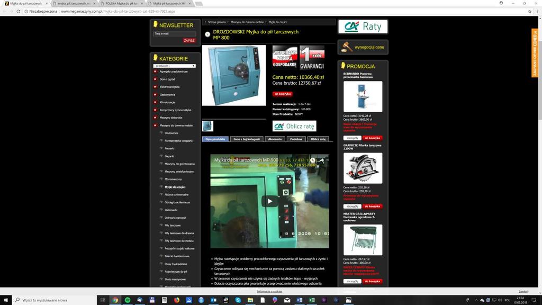Open Informacja o cookies link
This screenshot has width=542, height=305.
click(269, 292)
